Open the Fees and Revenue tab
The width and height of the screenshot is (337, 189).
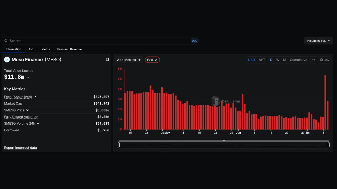[69, 49]
